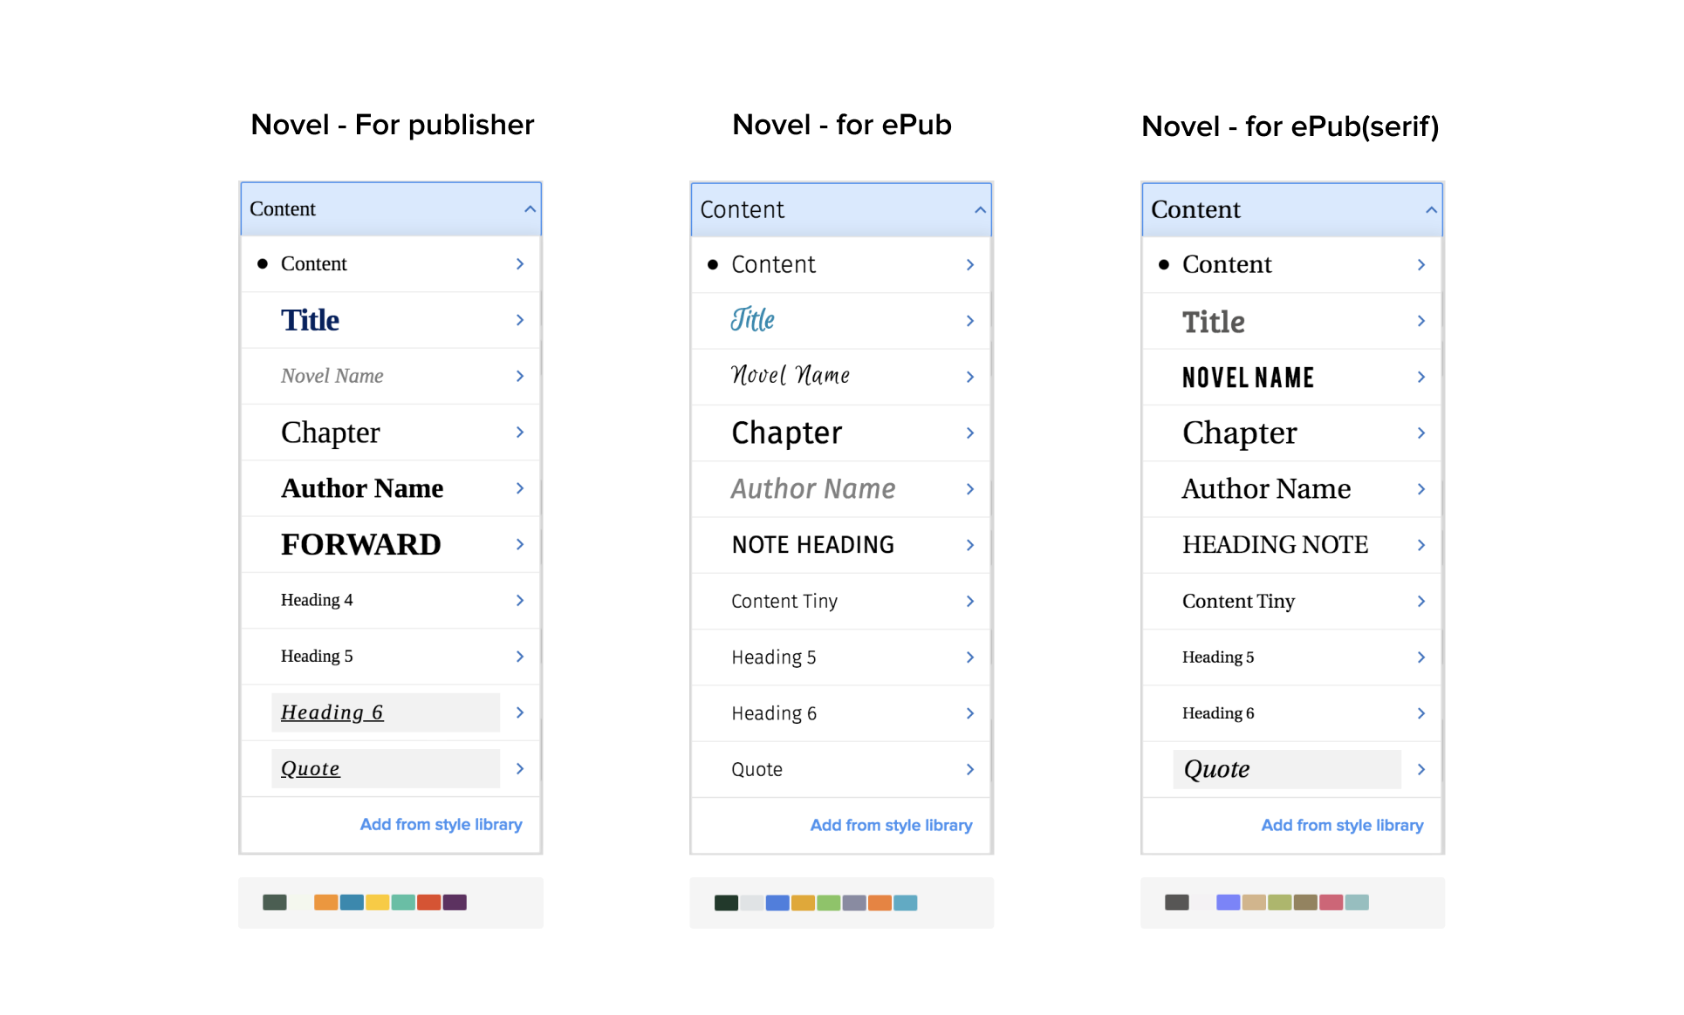Click the arrow beside NOTE HEADING
Viewport: 1684px width, 1015px height.
point(970,545)
